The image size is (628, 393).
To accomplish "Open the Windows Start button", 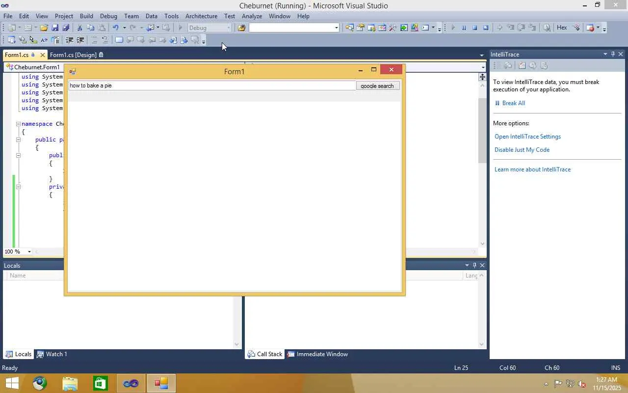I will click(x=12, y=383).
